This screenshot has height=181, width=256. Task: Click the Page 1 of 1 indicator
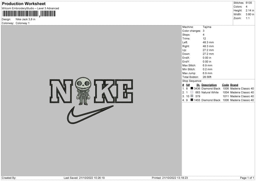coord(247,178)
